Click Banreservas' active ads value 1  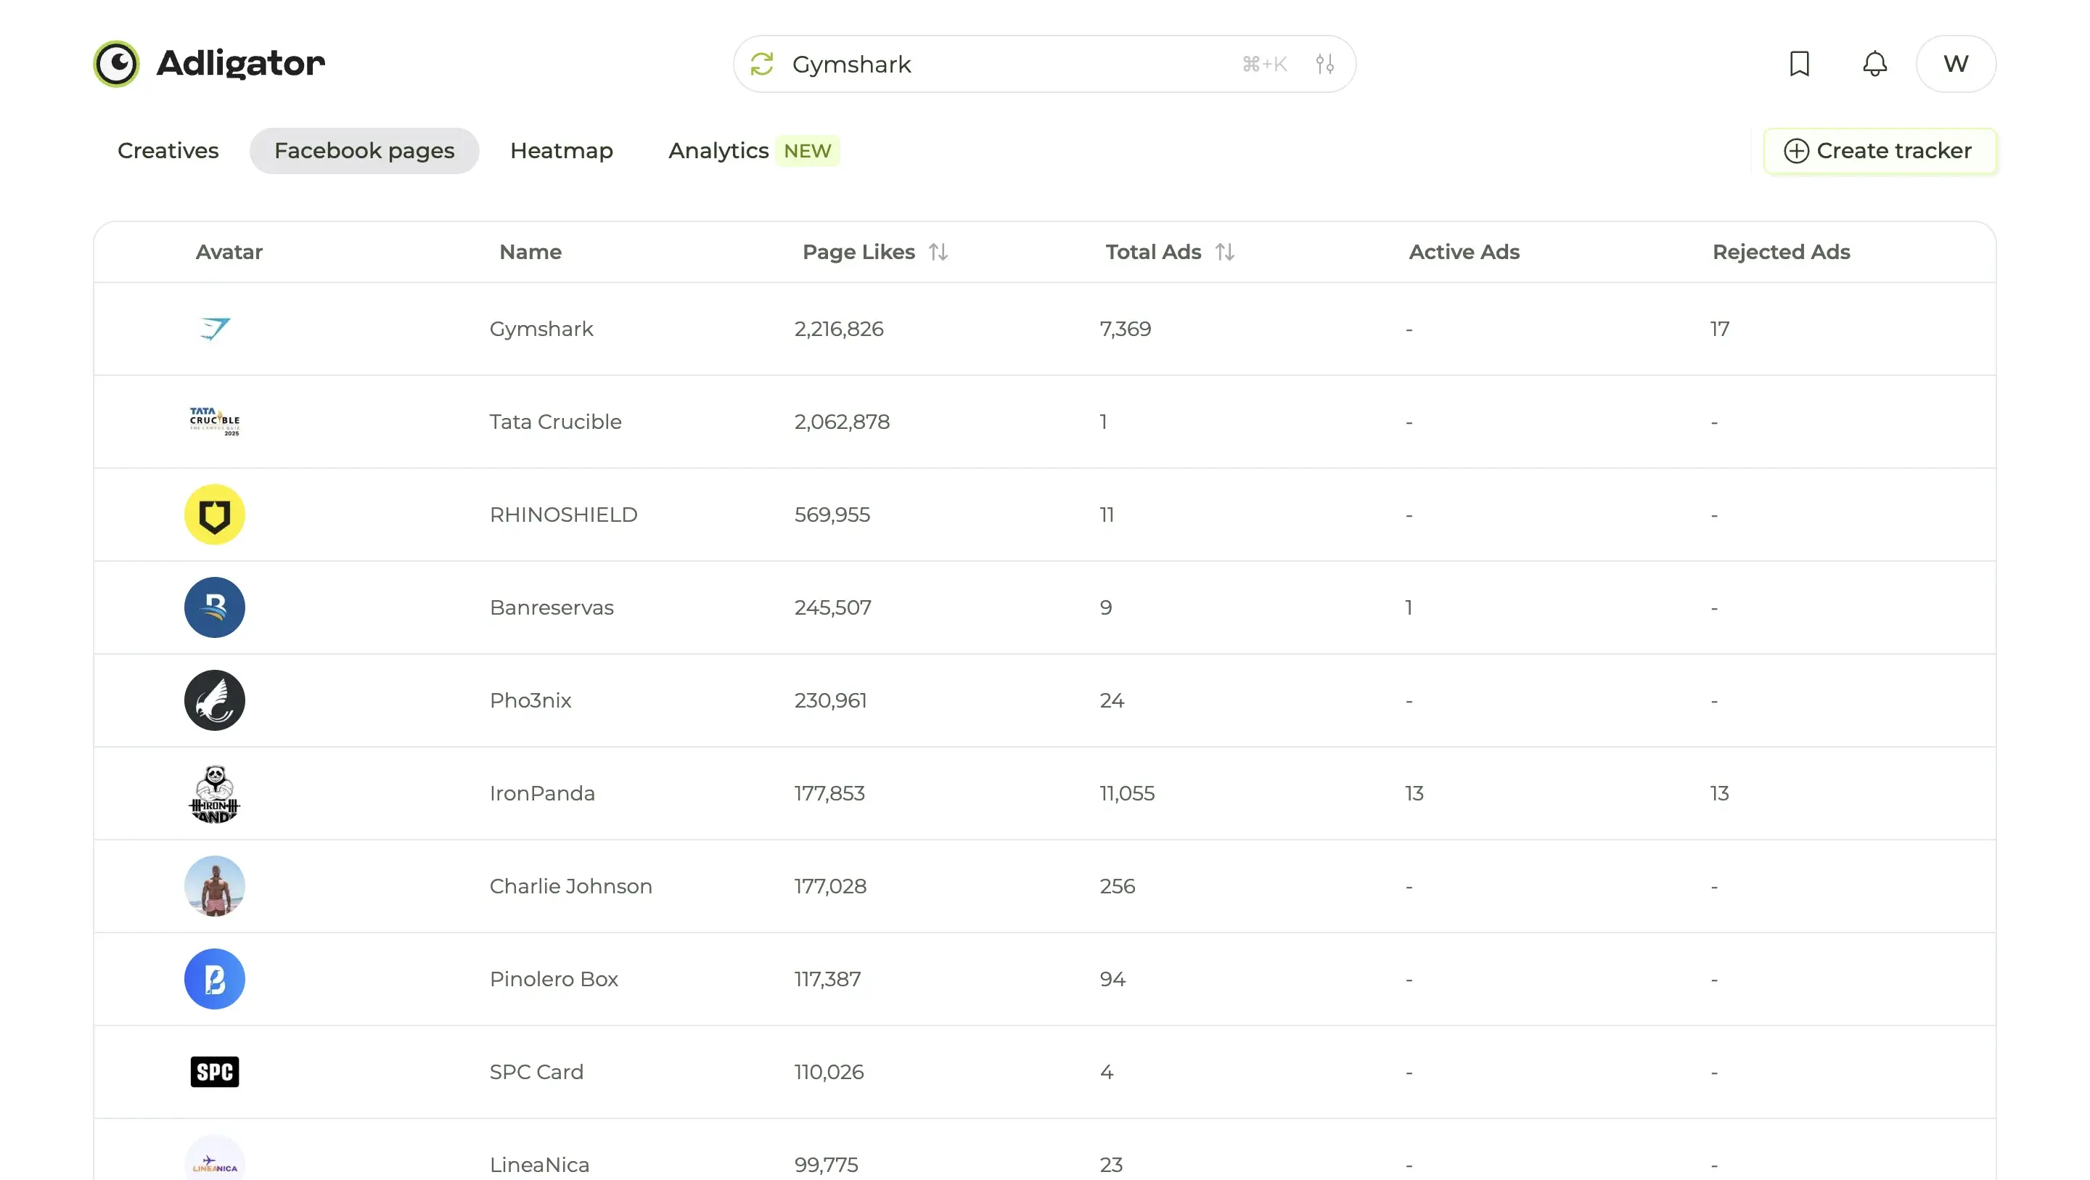1409,608
